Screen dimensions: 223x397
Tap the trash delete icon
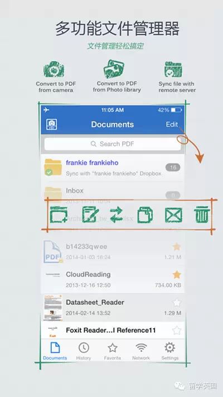[x=202, y=214]
